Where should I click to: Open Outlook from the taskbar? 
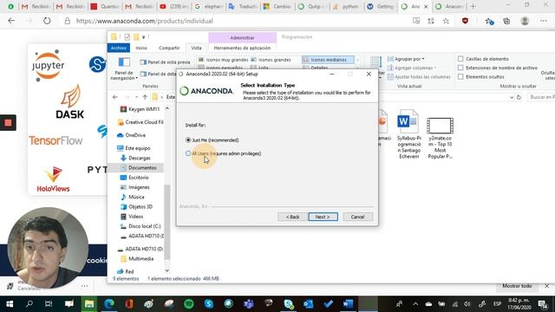(x=308, y=304)
